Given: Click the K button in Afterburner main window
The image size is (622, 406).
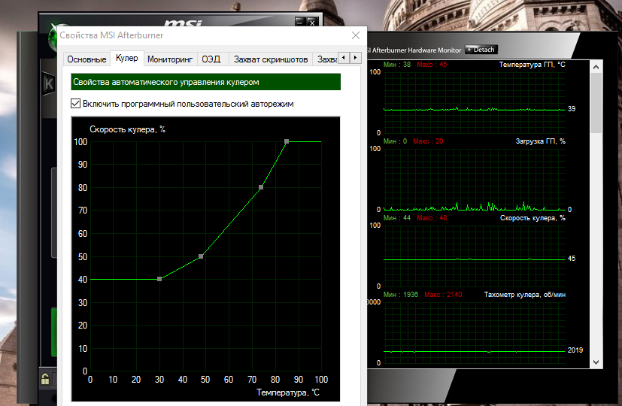Looking at the screenshot, I should [x=49, y=83].
